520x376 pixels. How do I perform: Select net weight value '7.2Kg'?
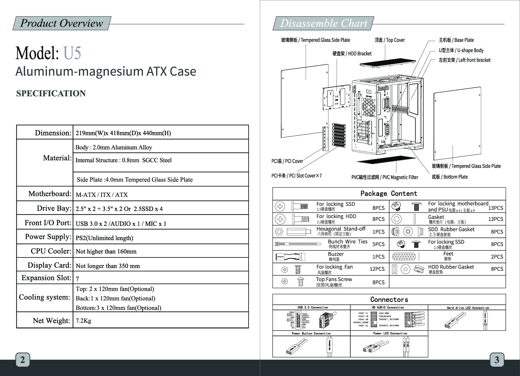[83, 321]
